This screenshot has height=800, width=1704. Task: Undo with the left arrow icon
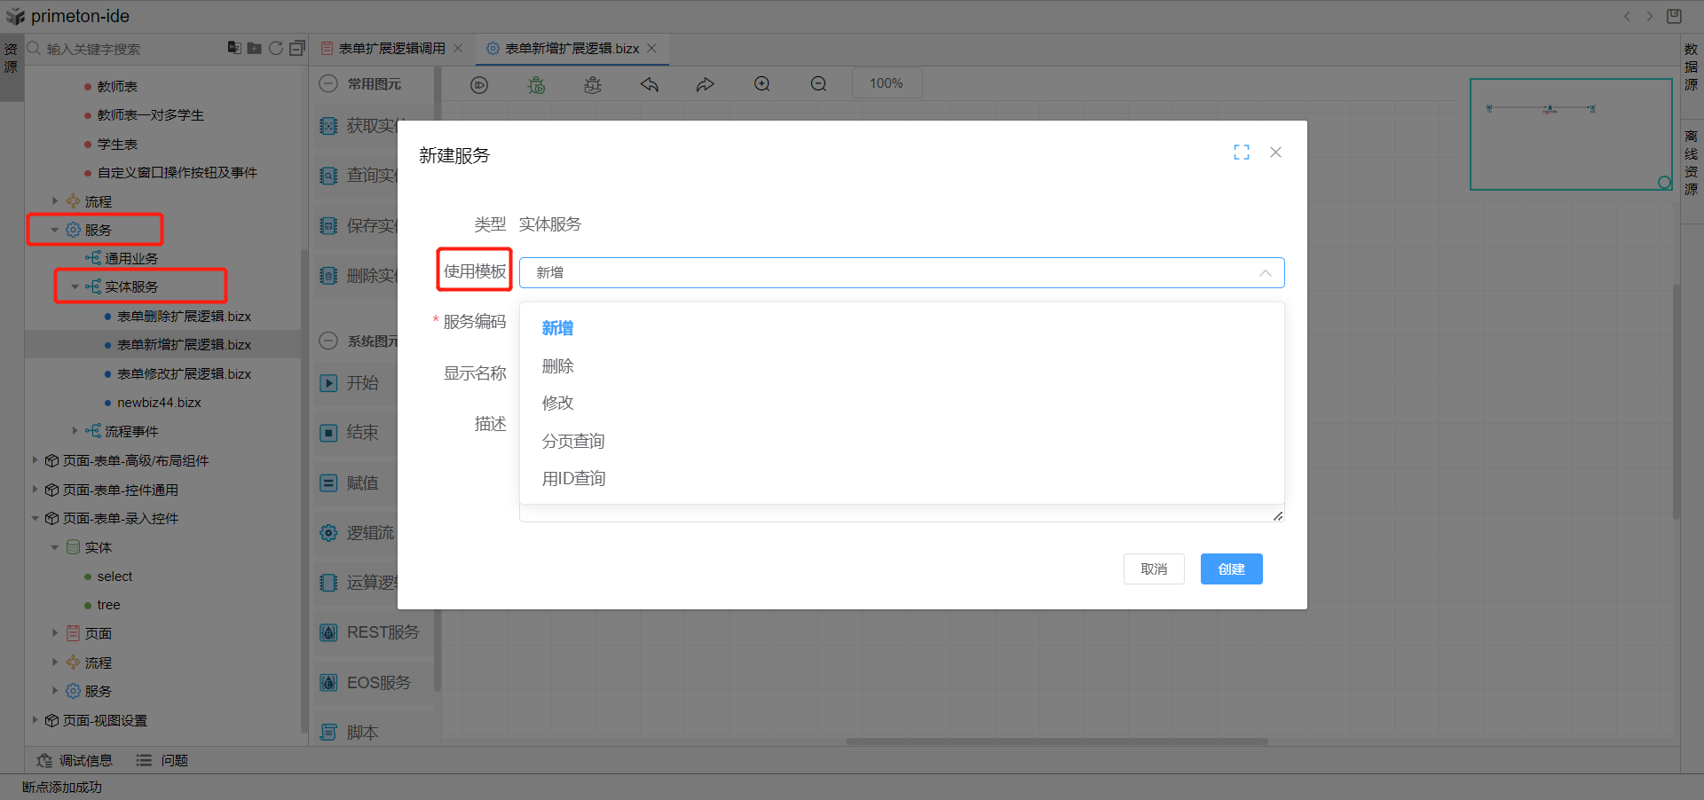(x=650, y=84)
